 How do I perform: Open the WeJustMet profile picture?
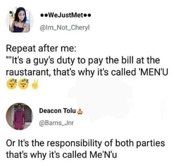[x=20, y=20]
